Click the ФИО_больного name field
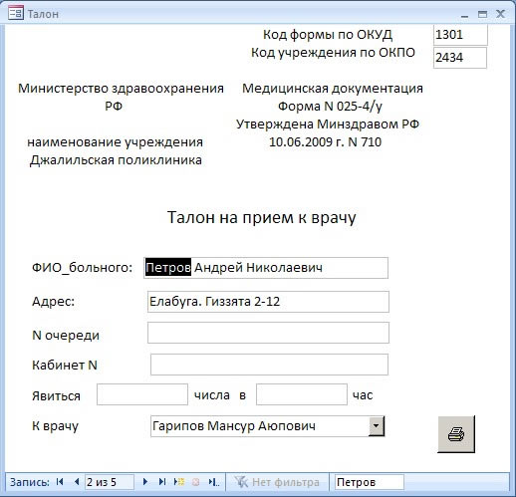The height and width of the screenshot is (497, 516). [266, 268]
